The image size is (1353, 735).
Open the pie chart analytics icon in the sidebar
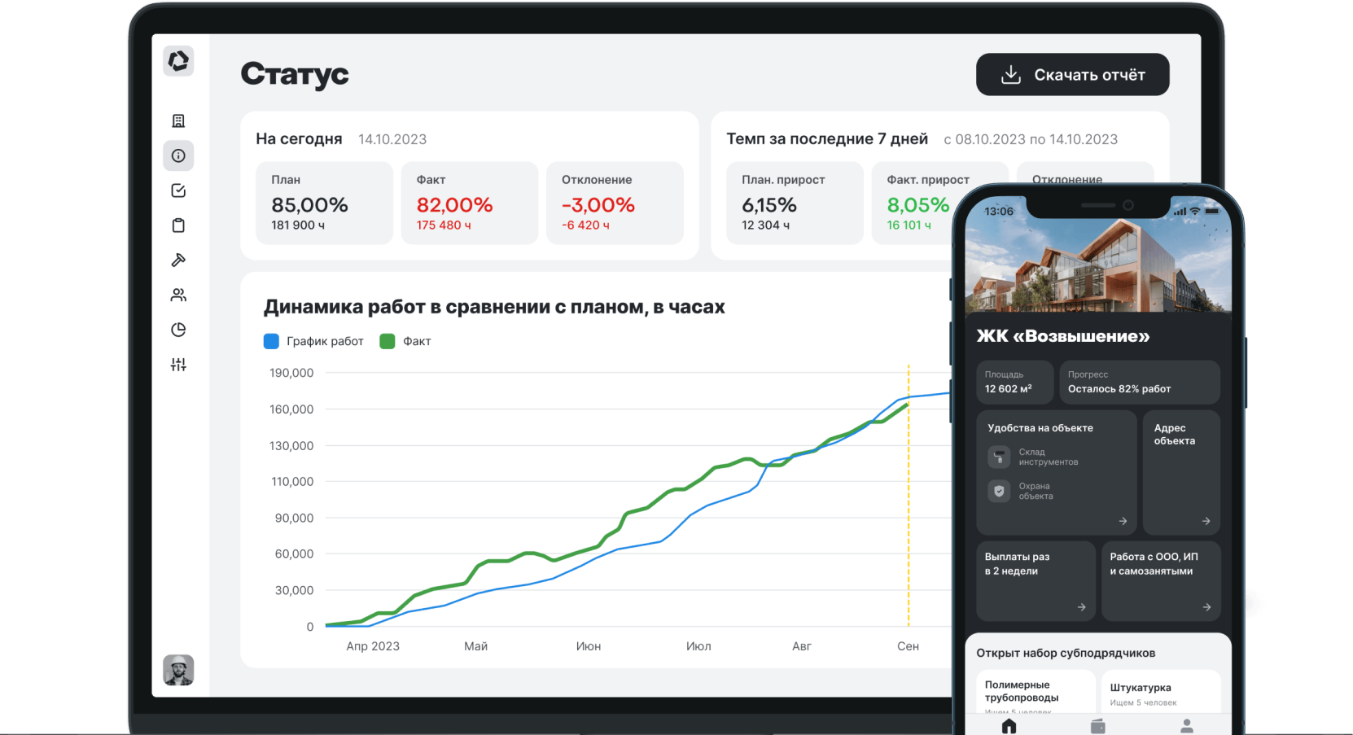178,330
